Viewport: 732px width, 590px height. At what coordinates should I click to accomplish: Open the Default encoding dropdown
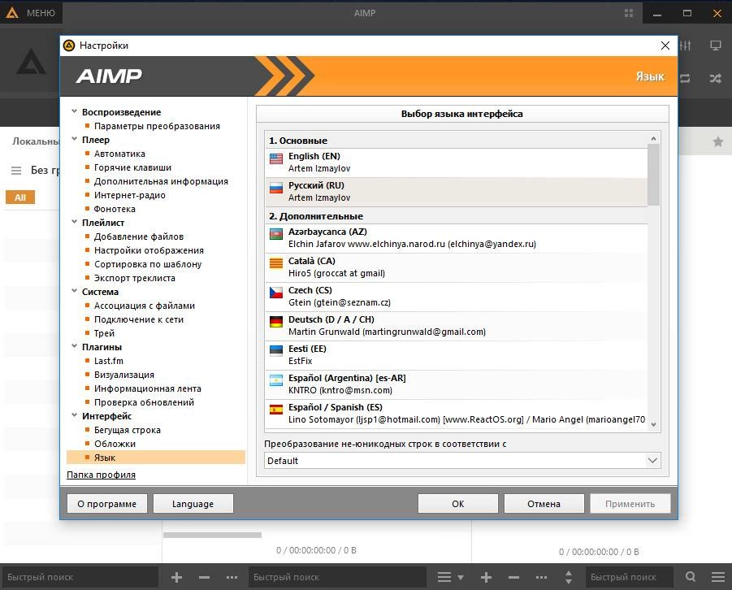462,461
